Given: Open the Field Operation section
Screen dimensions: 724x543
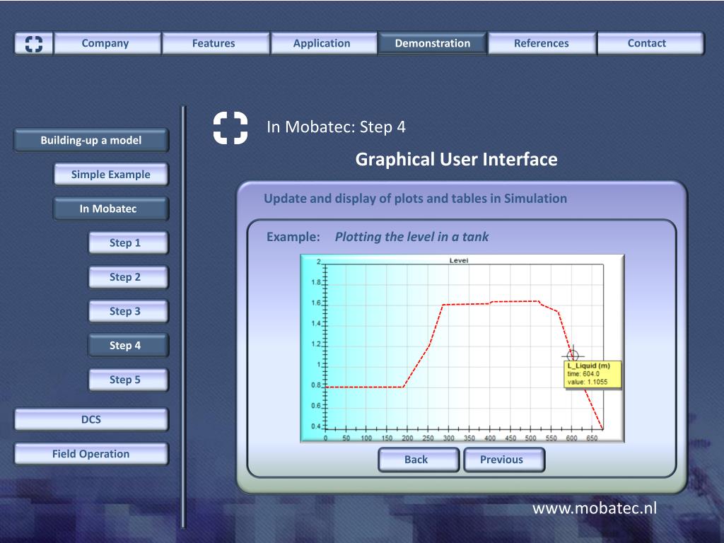Looking at the screenshot, I should [x=91, y=454].
